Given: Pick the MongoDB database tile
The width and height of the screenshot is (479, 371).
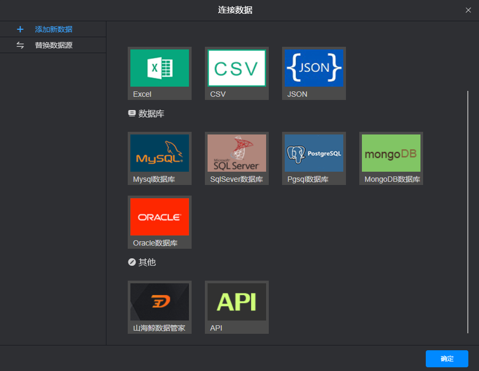Looking at the screenshot, I should [391, 158].
